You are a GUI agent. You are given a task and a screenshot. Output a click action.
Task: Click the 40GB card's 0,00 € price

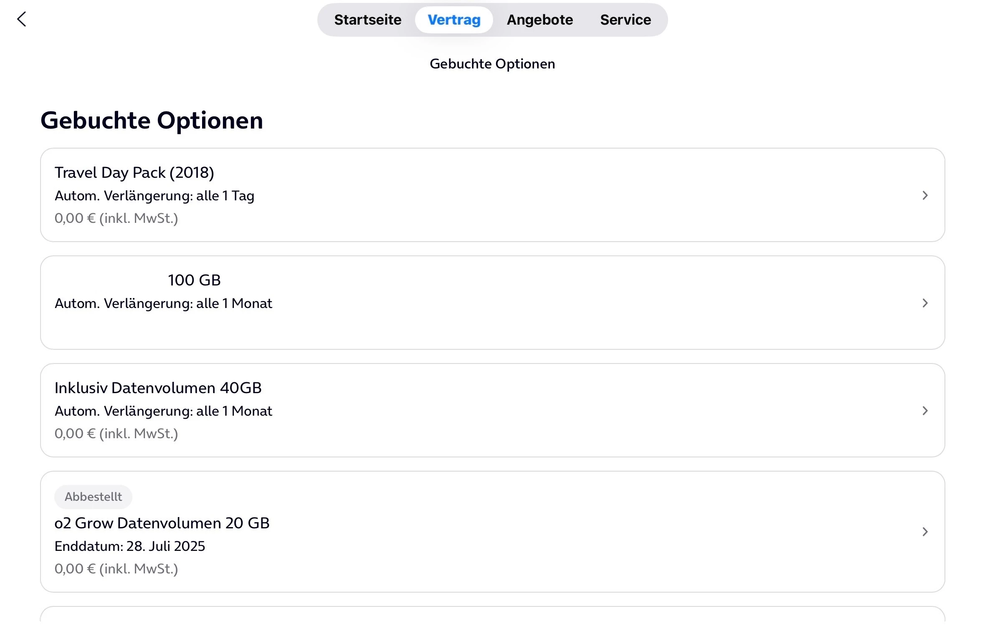116,434
